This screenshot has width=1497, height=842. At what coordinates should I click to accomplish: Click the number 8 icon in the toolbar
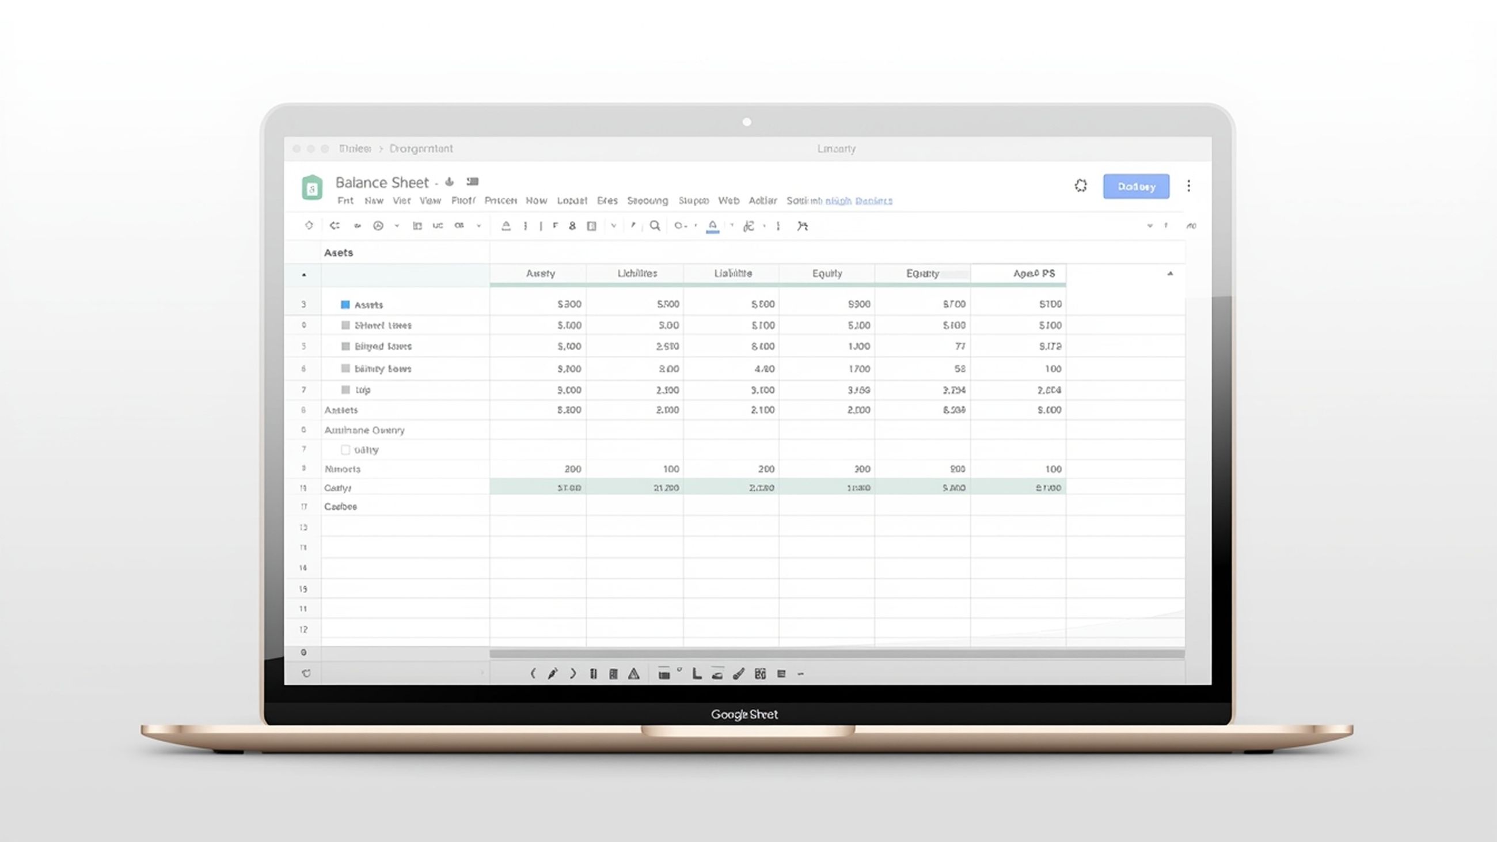572,226
